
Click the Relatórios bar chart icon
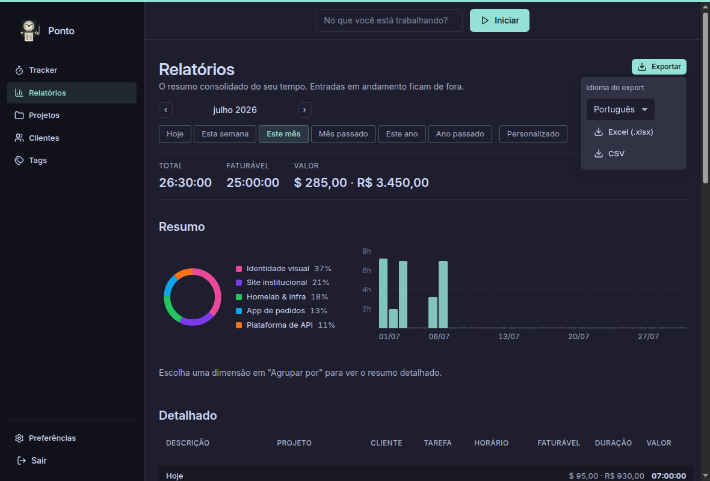[x=19, y=93]
